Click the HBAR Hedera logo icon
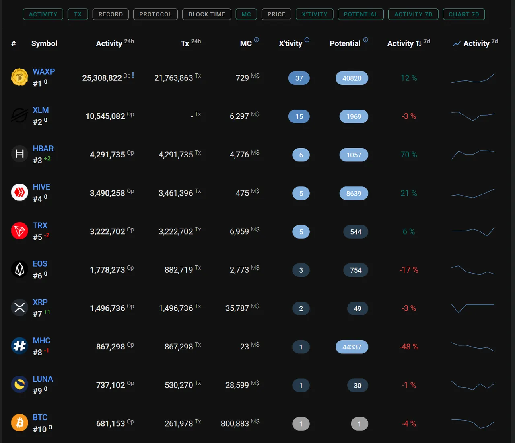 tap(19, 154)
